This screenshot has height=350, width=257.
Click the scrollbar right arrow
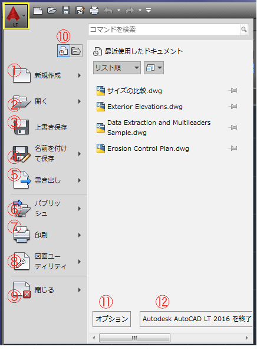(x=247, y=338)
